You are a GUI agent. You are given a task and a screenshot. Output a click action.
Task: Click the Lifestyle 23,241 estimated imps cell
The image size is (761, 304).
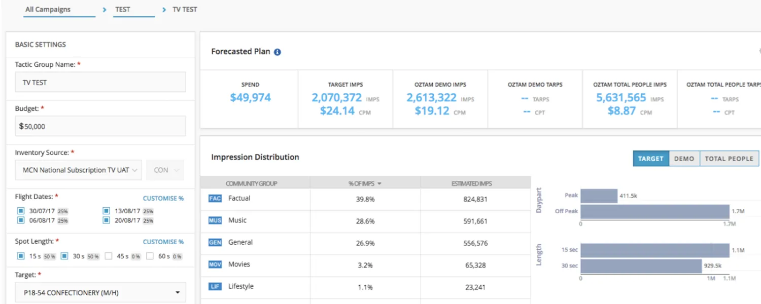point(475,287)
